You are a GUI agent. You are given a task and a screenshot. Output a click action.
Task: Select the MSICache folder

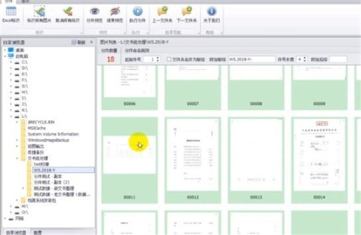(x=37, y=128)
